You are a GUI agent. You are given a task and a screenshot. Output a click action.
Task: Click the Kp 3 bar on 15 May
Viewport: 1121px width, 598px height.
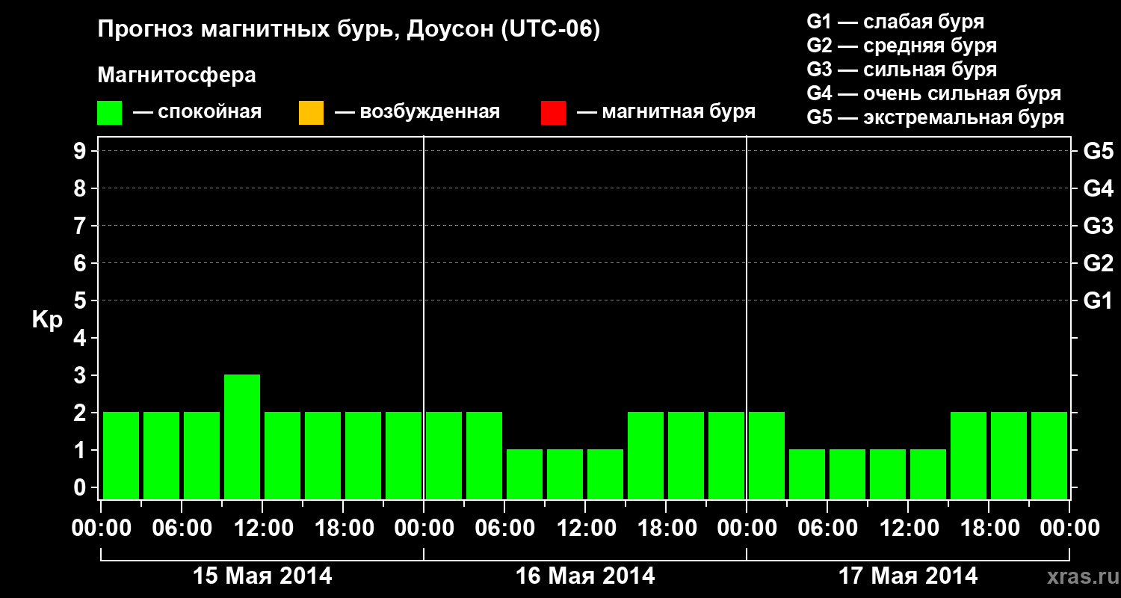(x=242, y=437)
